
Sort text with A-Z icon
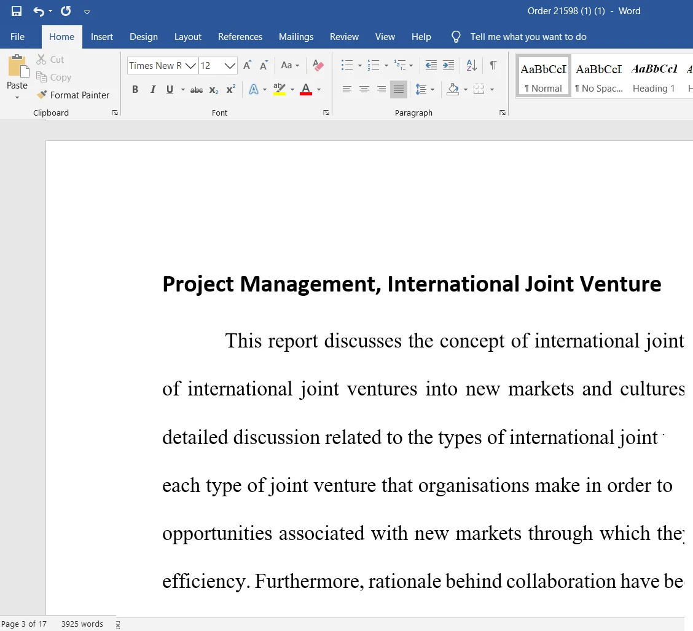(x=472, y=65)
